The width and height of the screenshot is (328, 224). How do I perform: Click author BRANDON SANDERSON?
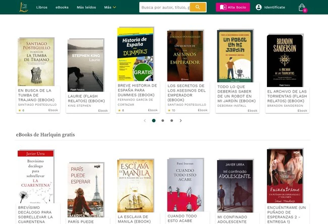pos(285,106)
